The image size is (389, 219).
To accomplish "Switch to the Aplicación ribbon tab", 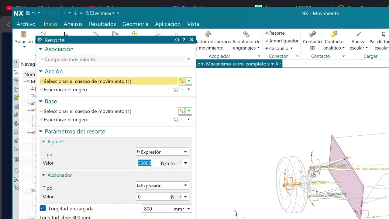I will click(x=168, y=24).
